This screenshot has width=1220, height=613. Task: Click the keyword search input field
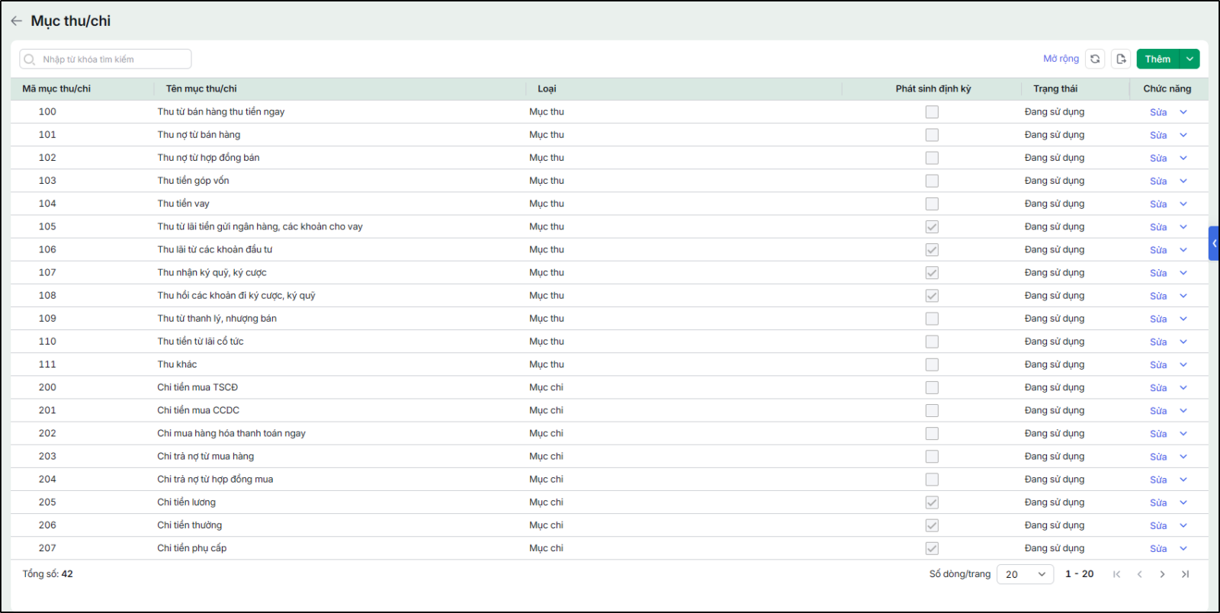(x=105, y=59)
